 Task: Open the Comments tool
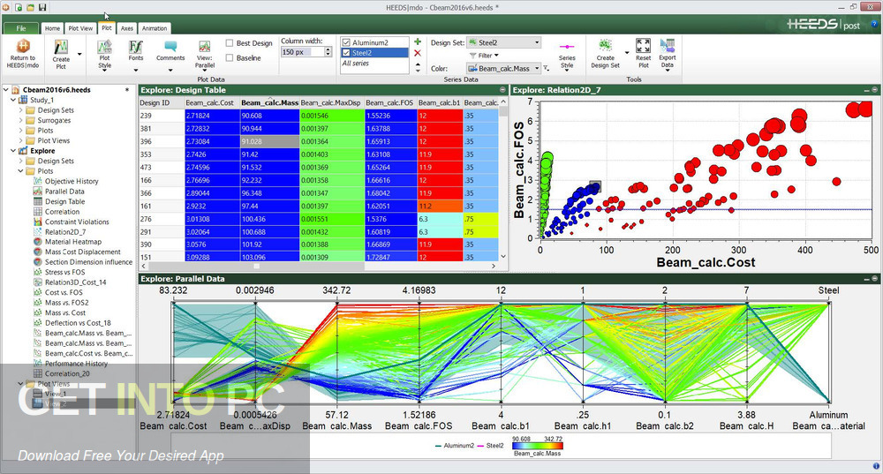click(170, 54)
